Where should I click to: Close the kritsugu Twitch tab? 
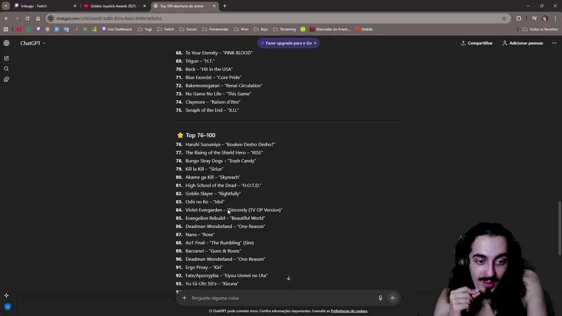[75, 6]
